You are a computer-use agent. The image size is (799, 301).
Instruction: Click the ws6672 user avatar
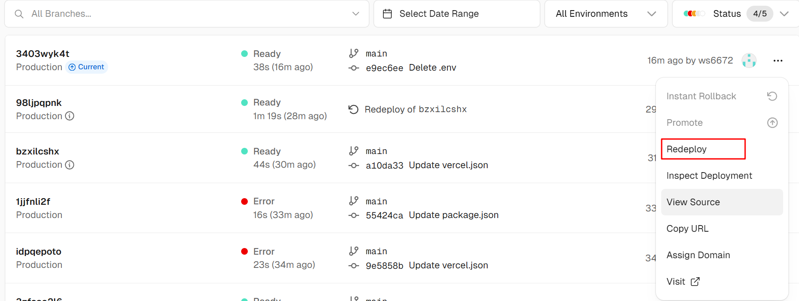click(749, 60)
